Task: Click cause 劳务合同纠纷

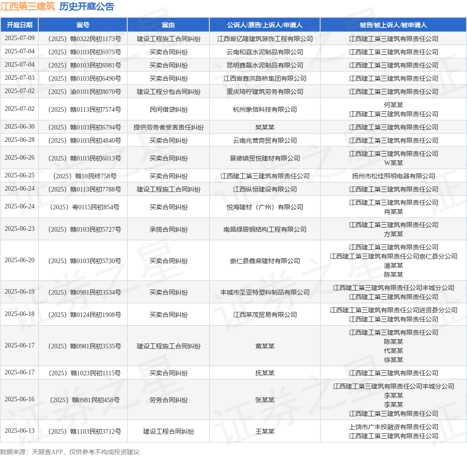Action: pos(168,400)
